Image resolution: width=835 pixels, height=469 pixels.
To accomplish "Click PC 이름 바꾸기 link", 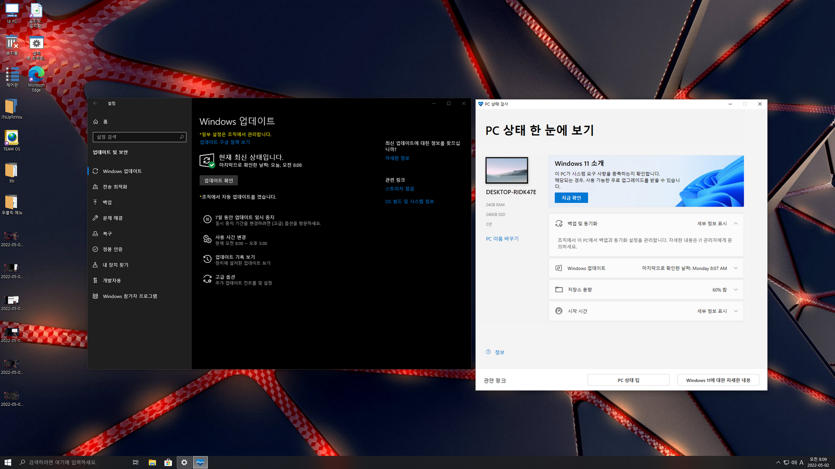I will [502, 239].
